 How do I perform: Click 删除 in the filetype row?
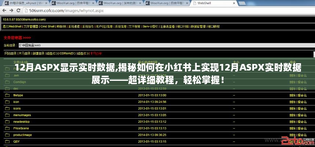[292, 95]
